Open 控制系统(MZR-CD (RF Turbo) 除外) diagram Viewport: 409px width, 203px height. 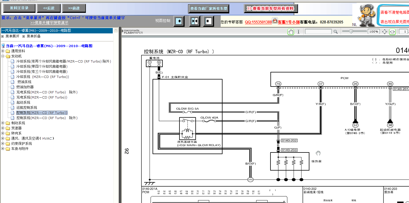pos(47,118)
